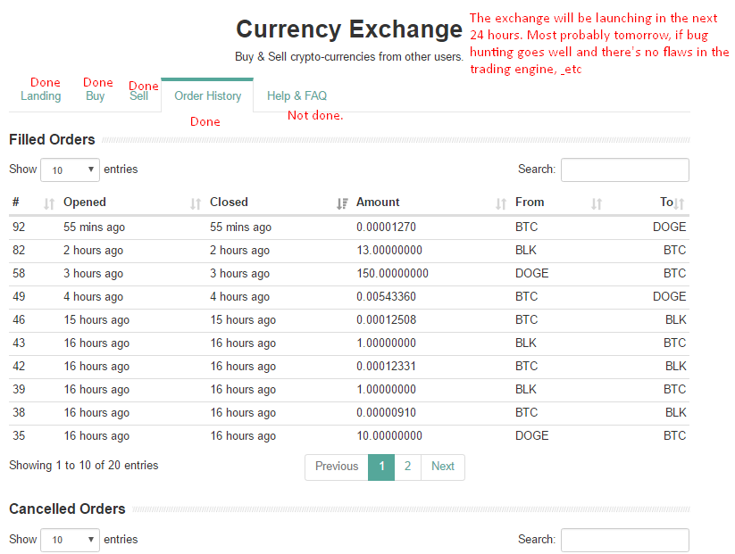
Task: Click the To column sort icon
Action: 680,203
